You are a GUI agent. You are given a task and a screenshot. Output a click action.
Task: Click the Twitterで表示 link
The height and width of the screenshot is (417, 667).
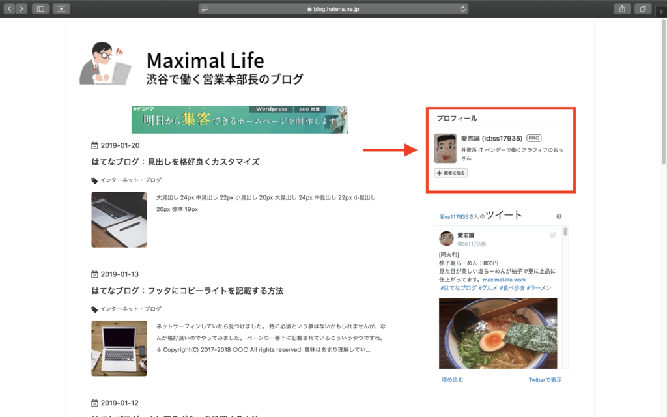545,380
